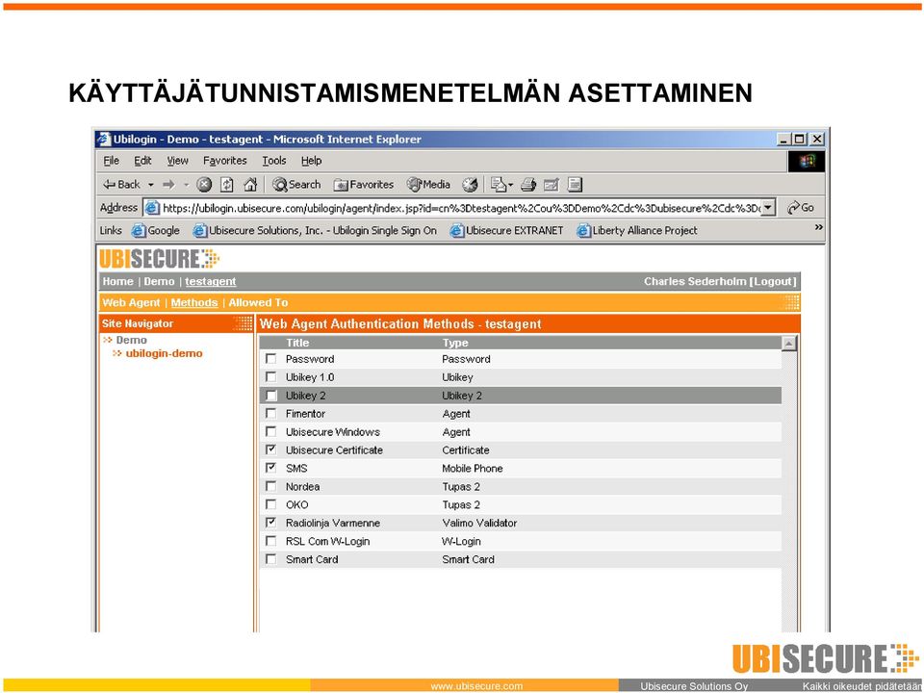Click the Forward arrow toolbar button
The image size is (924, 693).
pos(169,185)
